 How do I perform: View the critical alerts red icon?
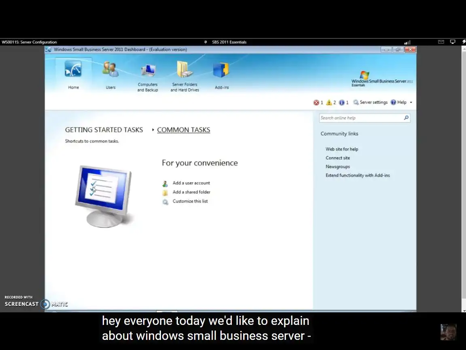[316, 102]
